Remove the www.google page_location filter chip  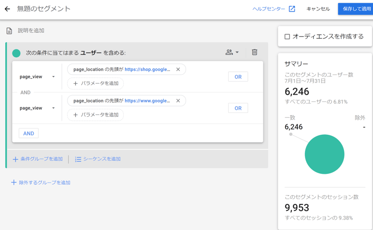[x=178, y=101]
